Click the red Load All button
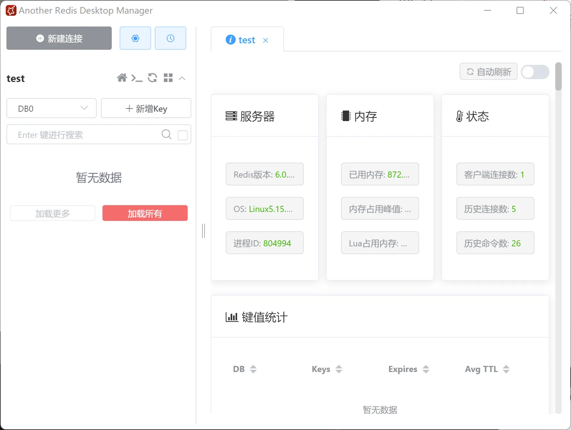The height and width of the screenshot is (430, 571). pos(145,213)
